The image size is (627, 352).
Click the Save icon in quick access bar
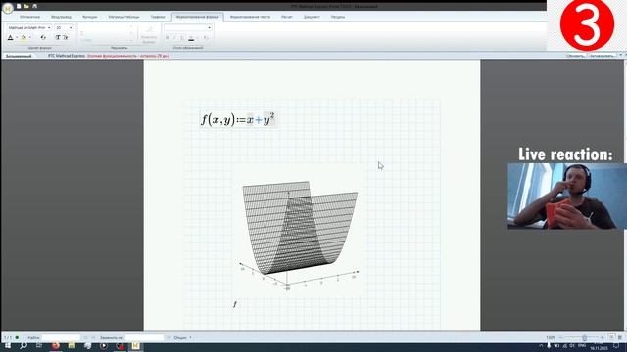[34, 6]
